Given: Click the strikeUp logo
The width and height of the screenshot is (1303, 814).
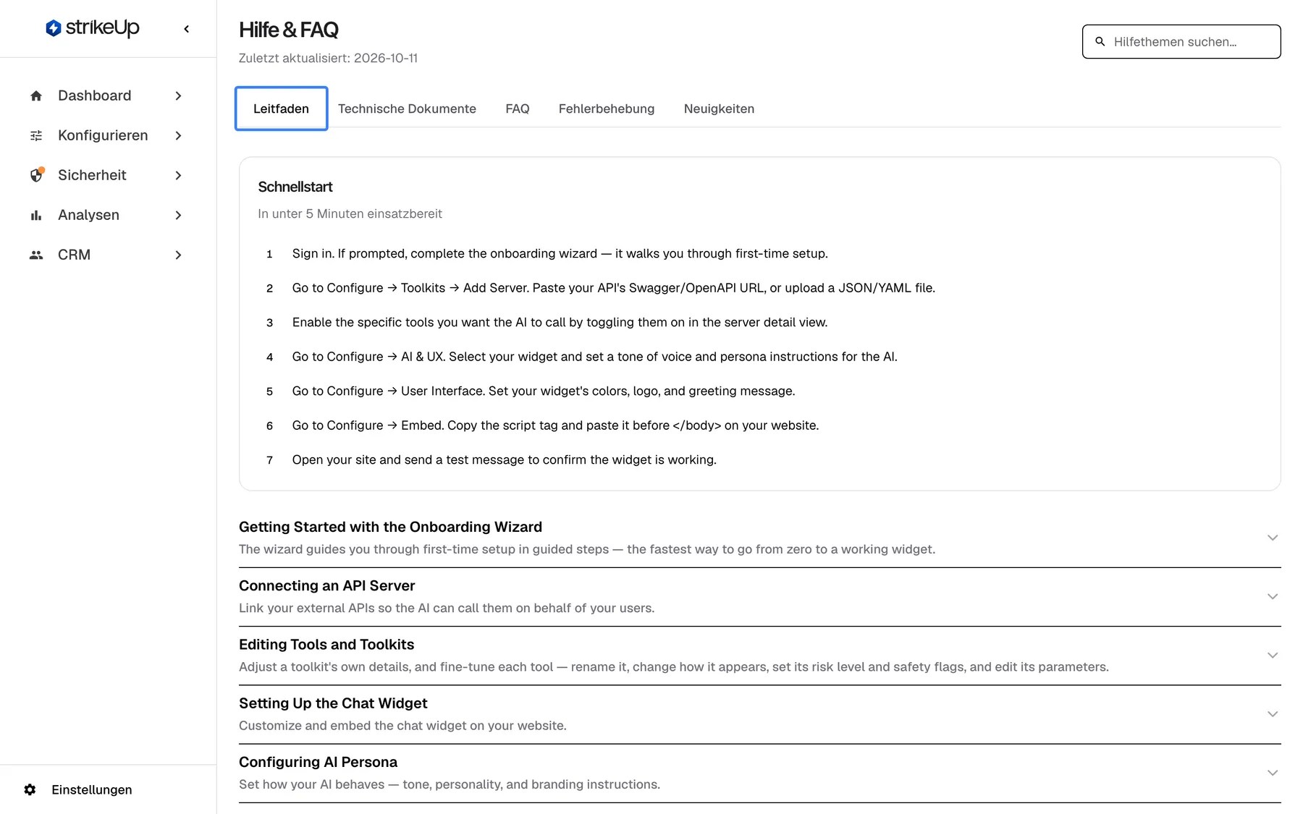Looking at the screenshot, I should tap(92, 28).
